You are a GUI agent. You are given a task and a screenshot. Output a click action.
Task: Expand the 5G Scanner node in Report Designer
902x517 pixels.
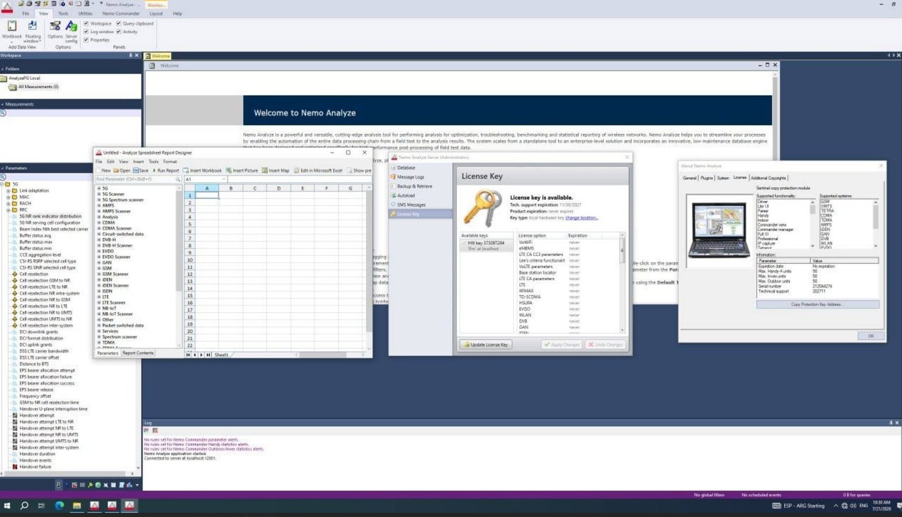click(x=99, y=194)
